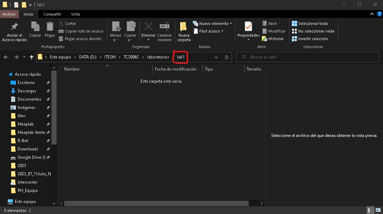Refresh the folder with the reload icon
Image resolution: width=383 pixels, height=214 pixels.
click(227, 57)
